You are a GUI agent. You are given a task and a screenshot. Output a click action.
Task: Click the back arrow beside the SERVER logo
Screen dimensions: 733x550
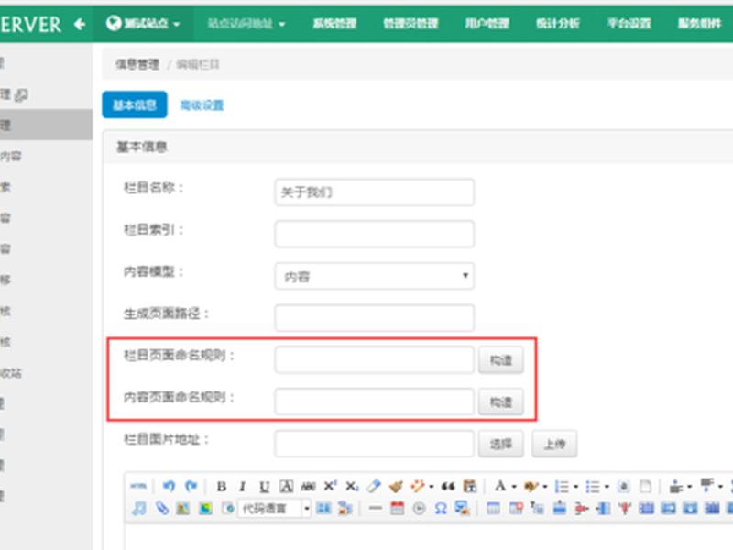(x=80, y=24)
